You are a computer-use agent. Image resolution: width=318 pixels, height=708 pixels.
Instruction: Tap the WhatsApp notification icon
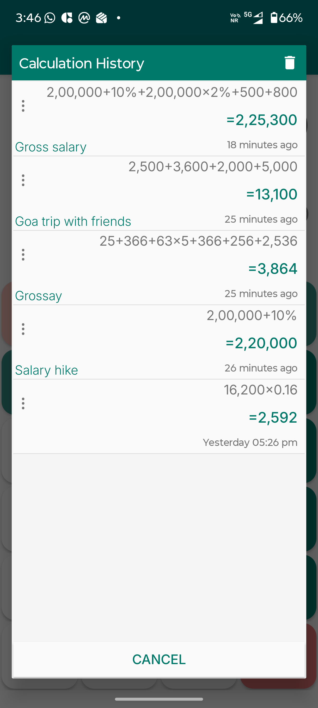[x=50, y=18]
